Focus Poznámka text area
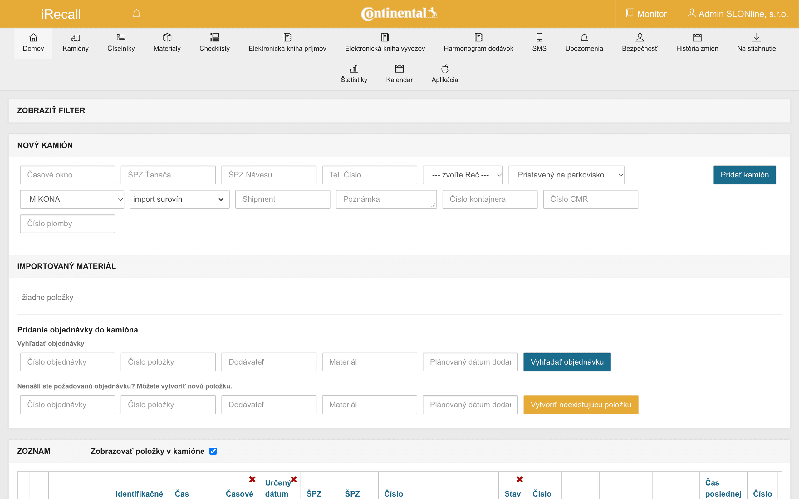Viewport: 799px width, 499px height. 386,199
